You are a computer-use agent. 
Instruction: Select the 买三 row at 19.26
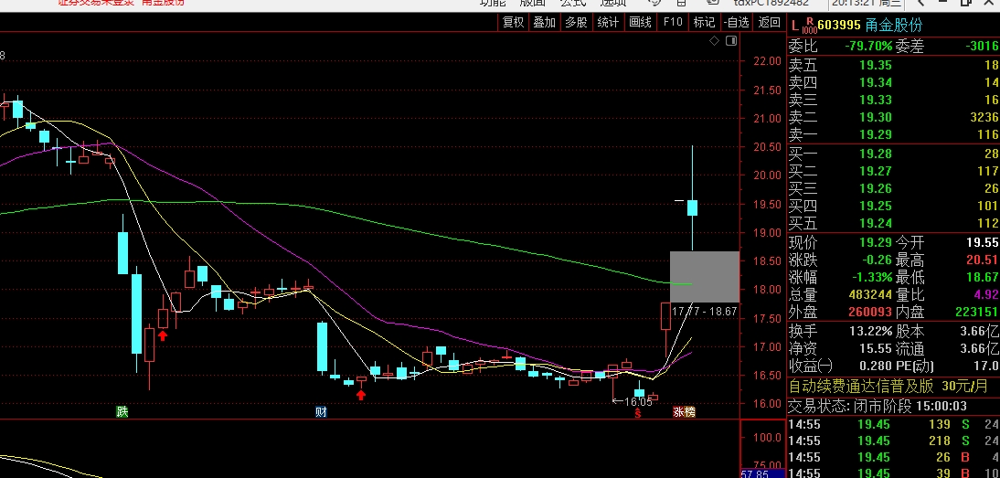pyautogui.click(x=893, y=188)
